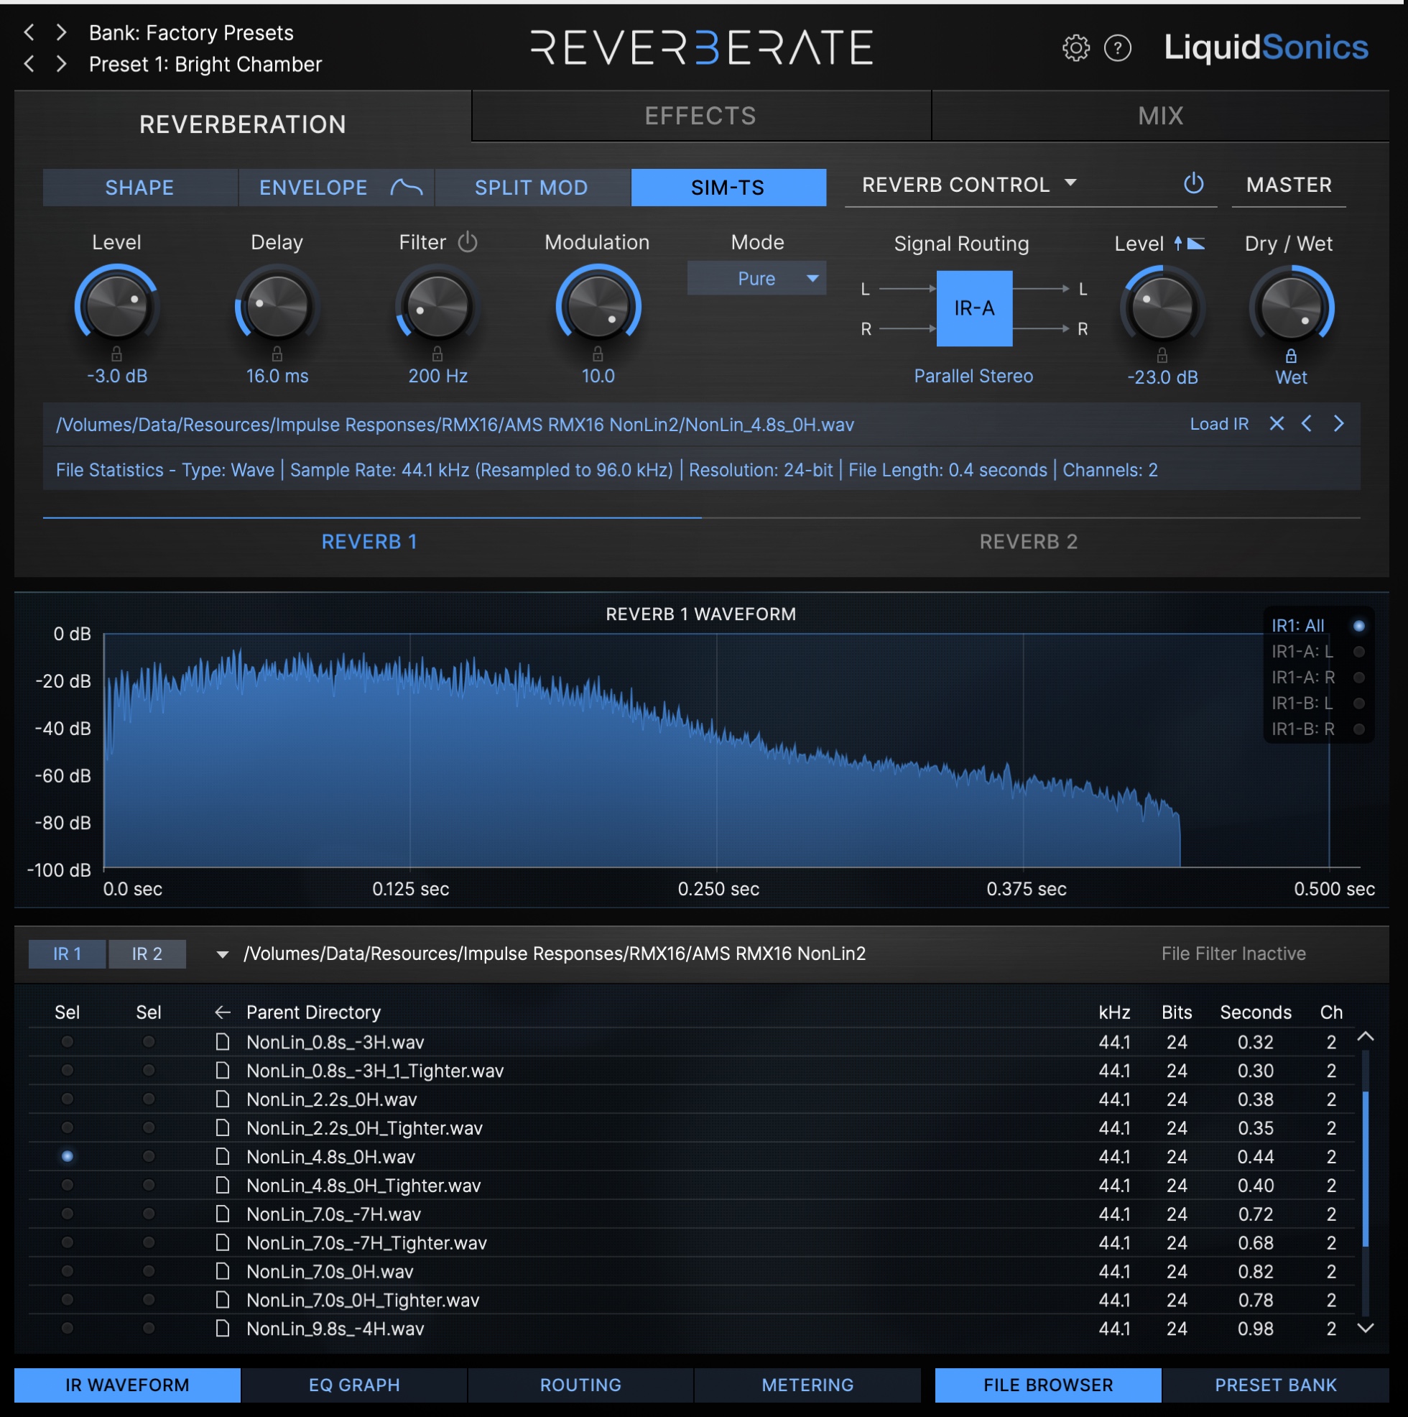Click the Delay knob lock icon
1408x1417 pixels.
277,354
